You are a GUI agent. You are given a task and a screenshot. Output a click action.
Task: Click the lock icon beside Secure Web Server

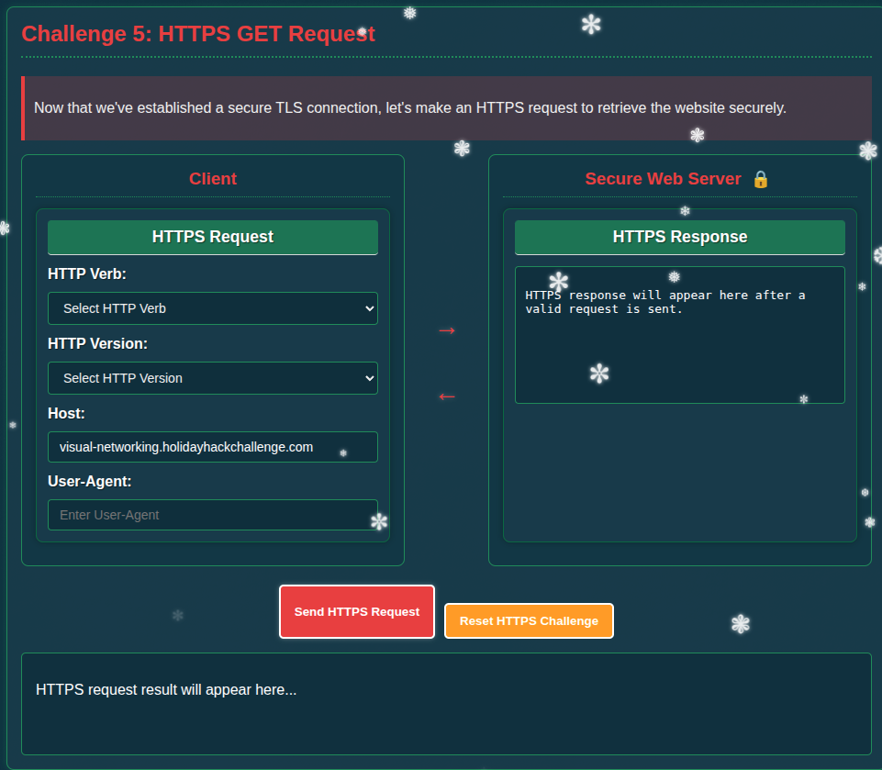[x=760, y=179]
